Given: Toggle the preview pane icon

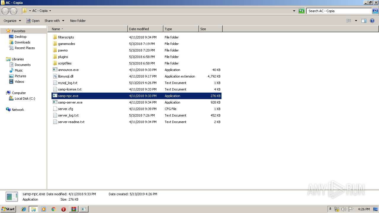Looking at the screenshot, I should pos(364,21).
